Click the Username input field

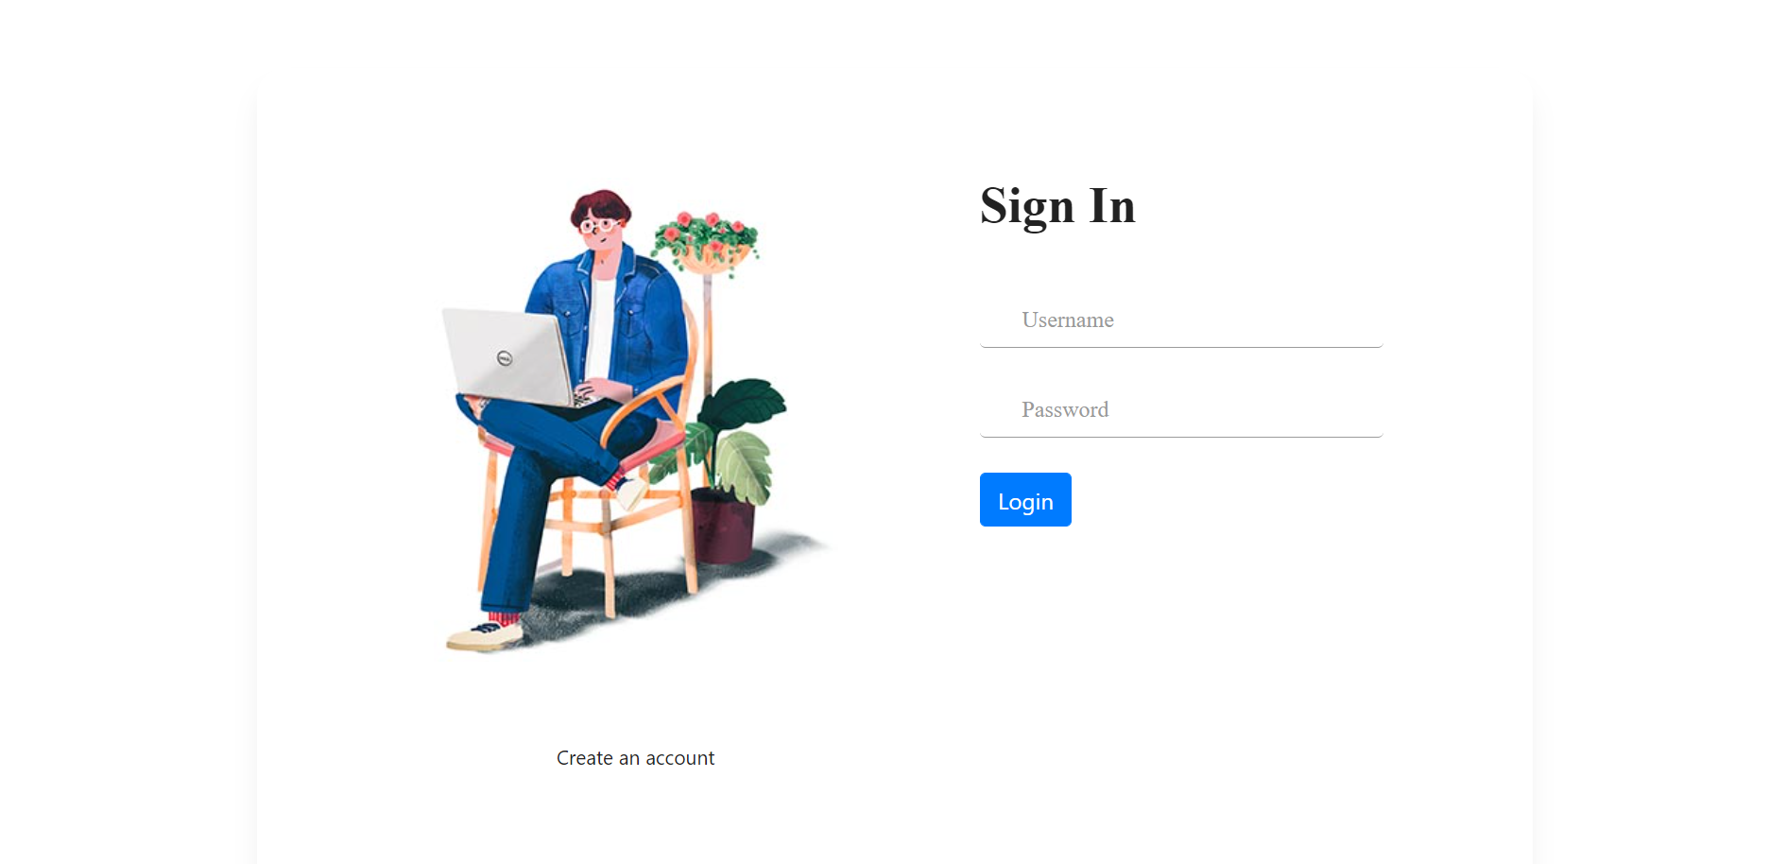click(x=1181, y=320)
